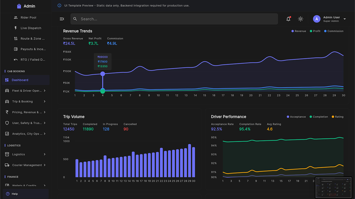Toggle the Profit legend series
The height and width of the screenshot is (199, 355).
tap(315, 31)
